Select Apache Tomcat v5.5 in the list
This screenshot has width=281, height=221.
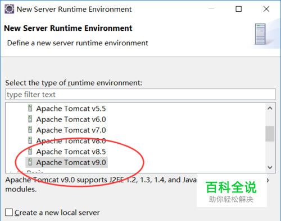pyautogui.click(x=71, y=109)
